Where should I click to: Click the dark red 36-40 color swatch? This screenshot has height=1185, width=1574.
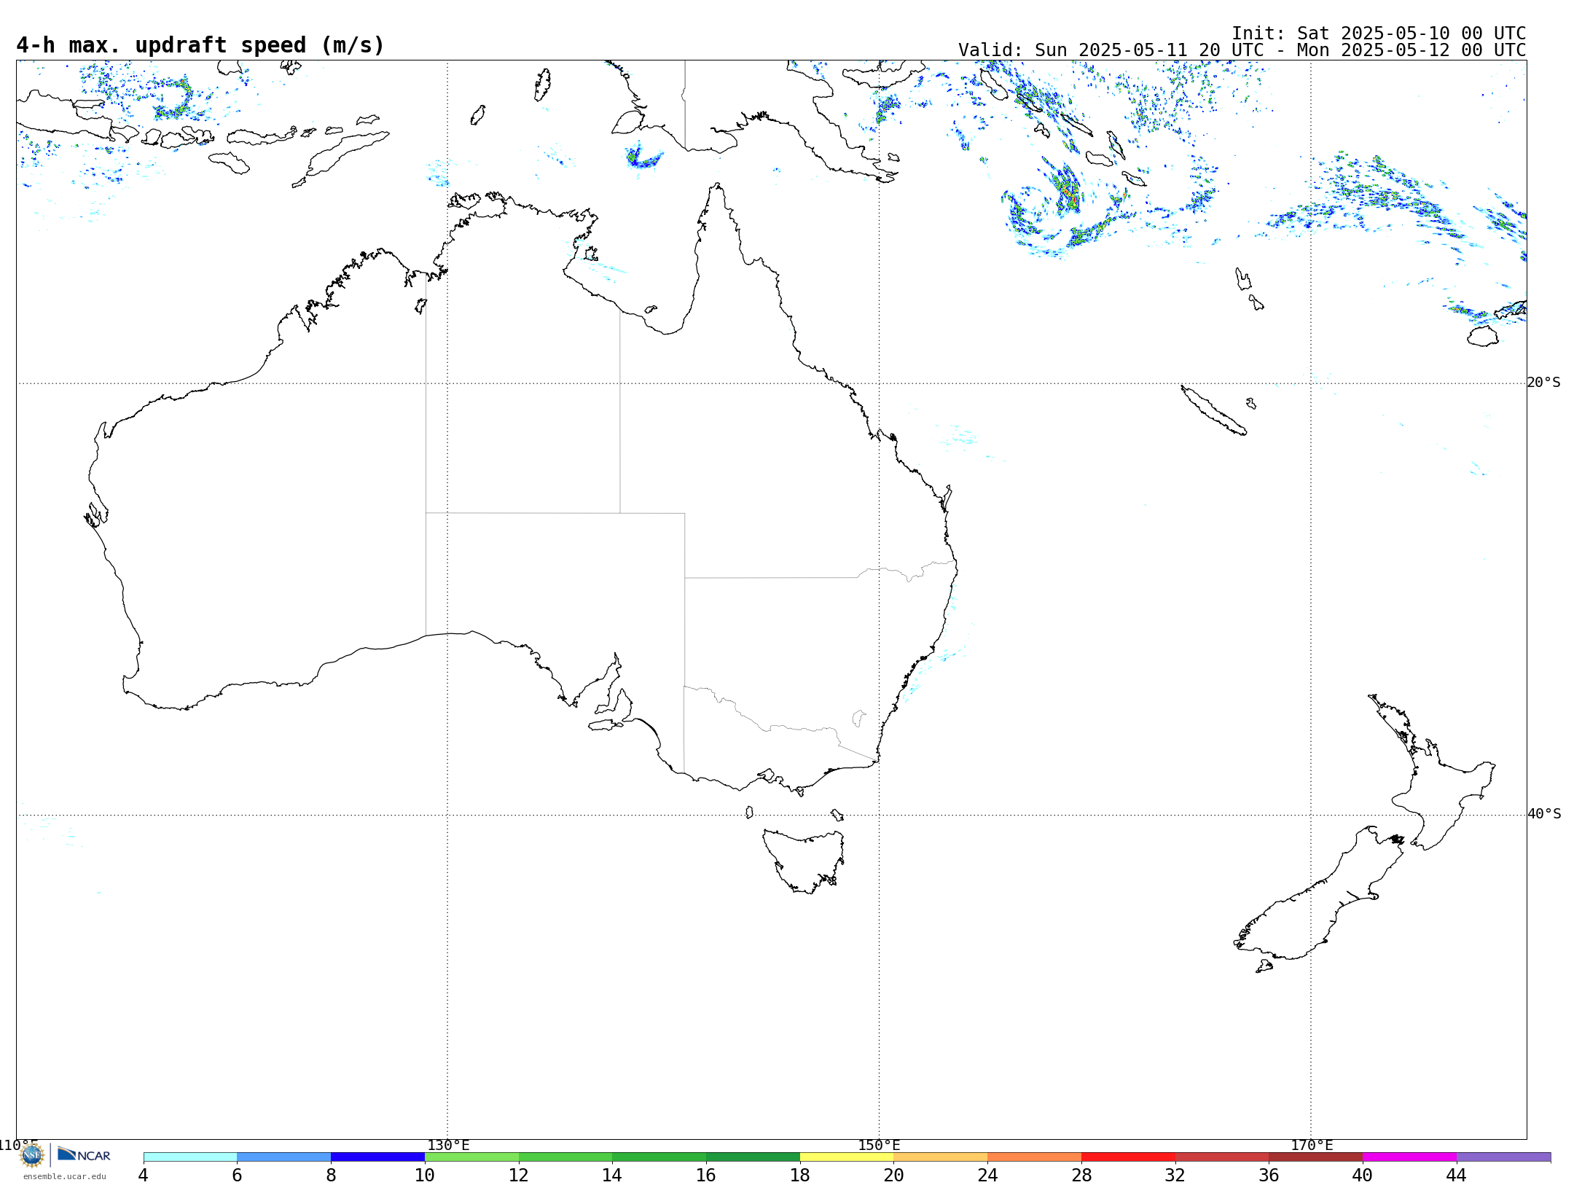pos(1316,1157)
